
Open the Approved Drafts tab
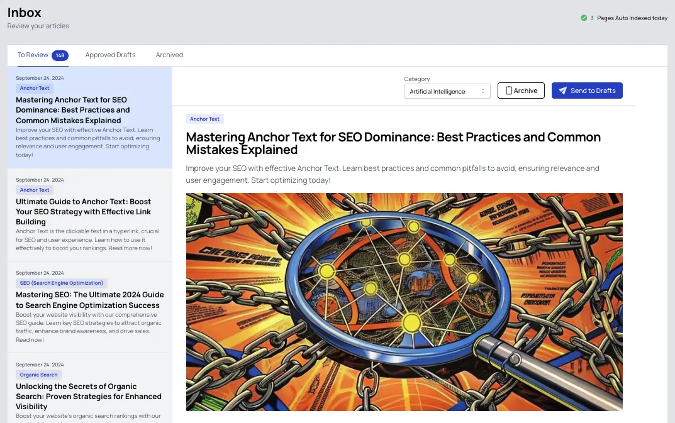pos(110,55)
